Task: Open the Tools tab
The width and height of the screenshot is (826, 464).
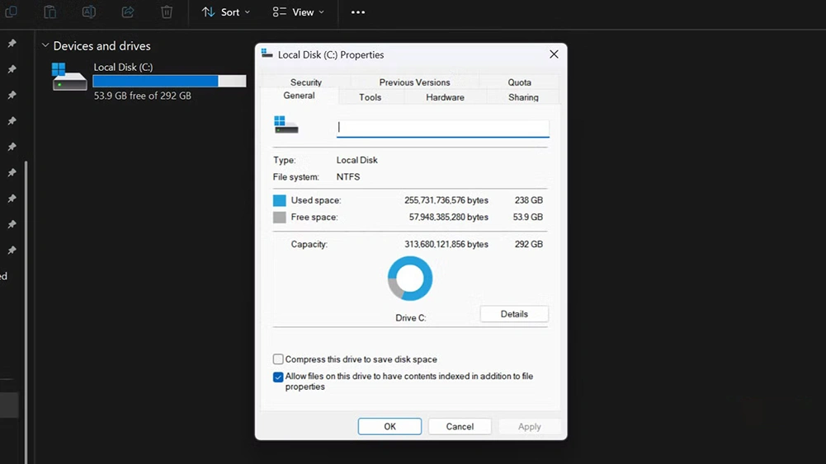Action: click(x=371, y=97)
